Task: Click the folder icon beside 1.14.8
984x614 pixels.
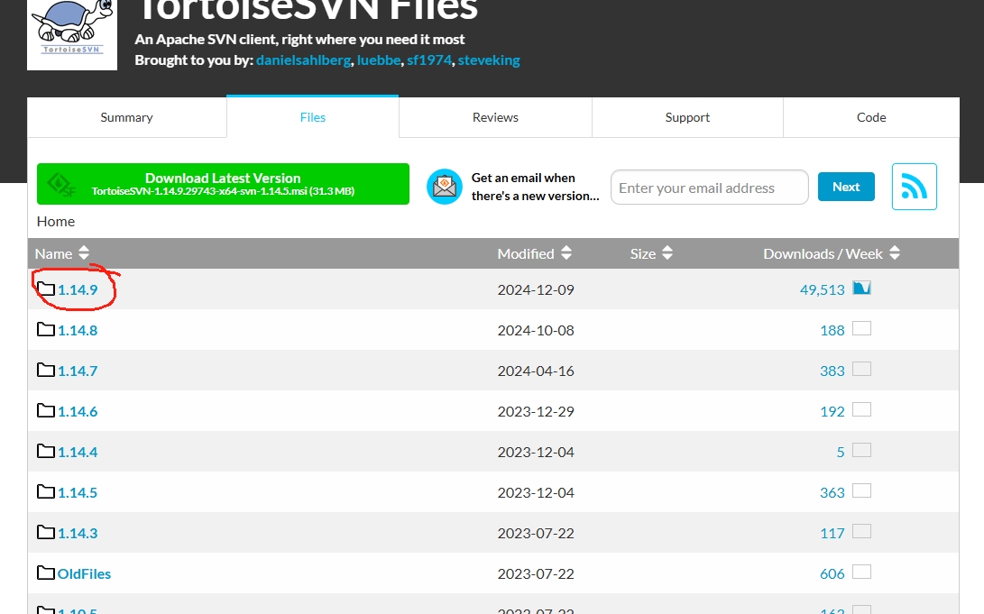Action: click(x=45, y=330)
